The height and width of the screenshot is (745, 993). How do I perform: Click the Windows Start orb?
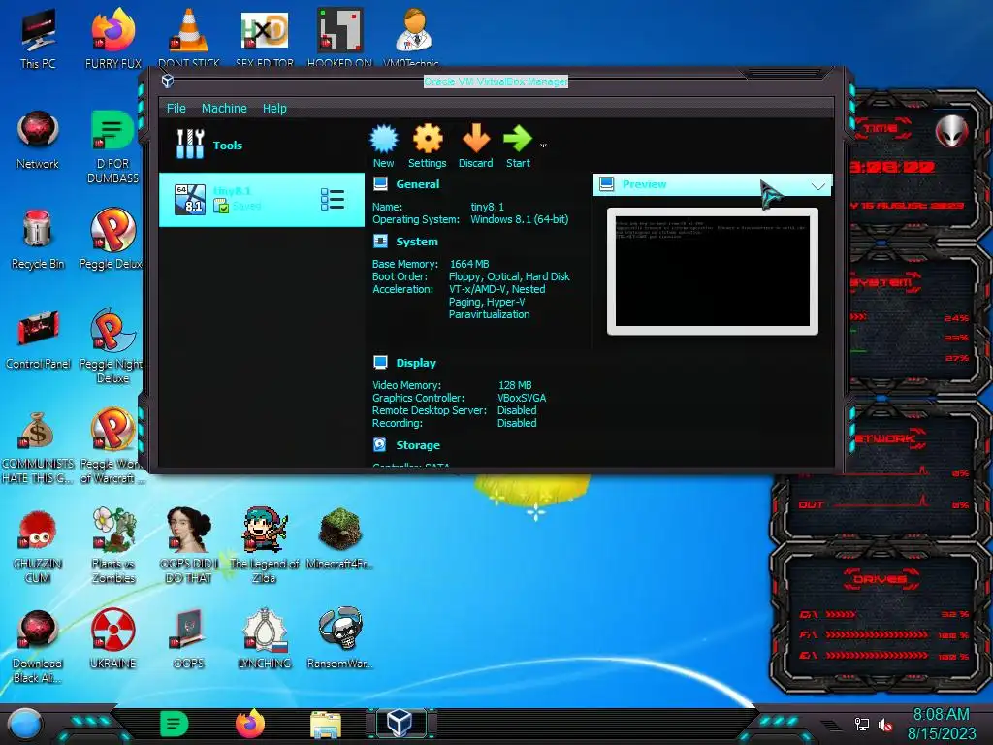(x=25, y=724)
